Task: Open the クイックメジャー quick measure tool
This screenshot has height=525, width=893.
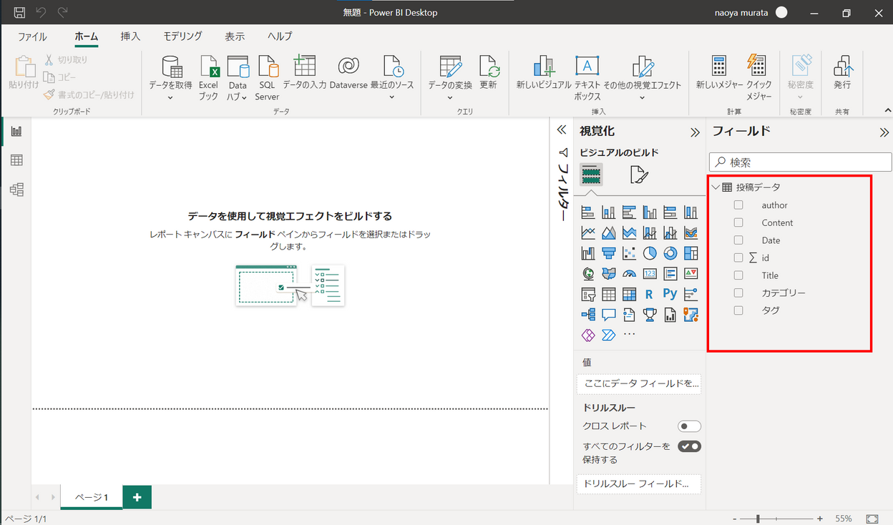Action: (x=758, y=77)
